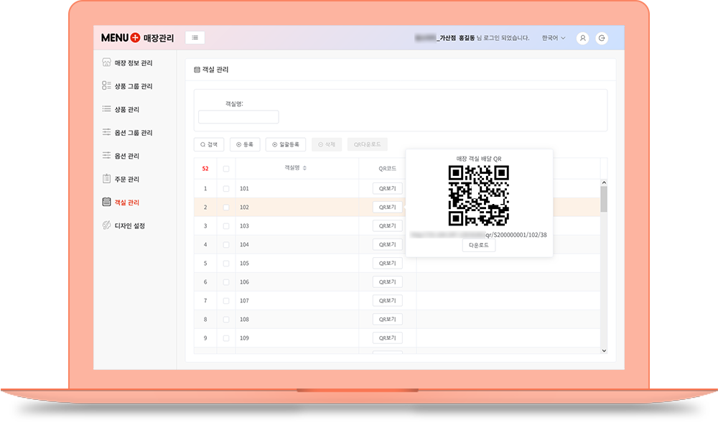Click the 등록 register button
This screenshot has width=718, height=423.
pyautogui.click(x=245, y=144)
